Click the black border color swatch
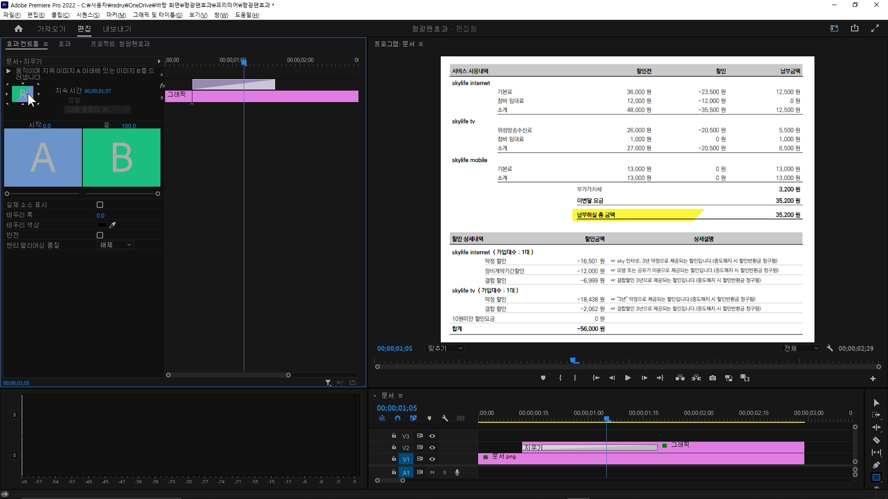The height and width of the screenshot is (499, 888). pos(102,225)
